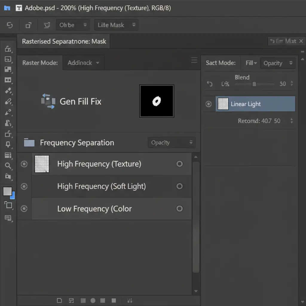Image resolution: width=306 pixels, height=306 pixels.
Task: Click the circle icon in bottom bar
Action: pos(93,300)
